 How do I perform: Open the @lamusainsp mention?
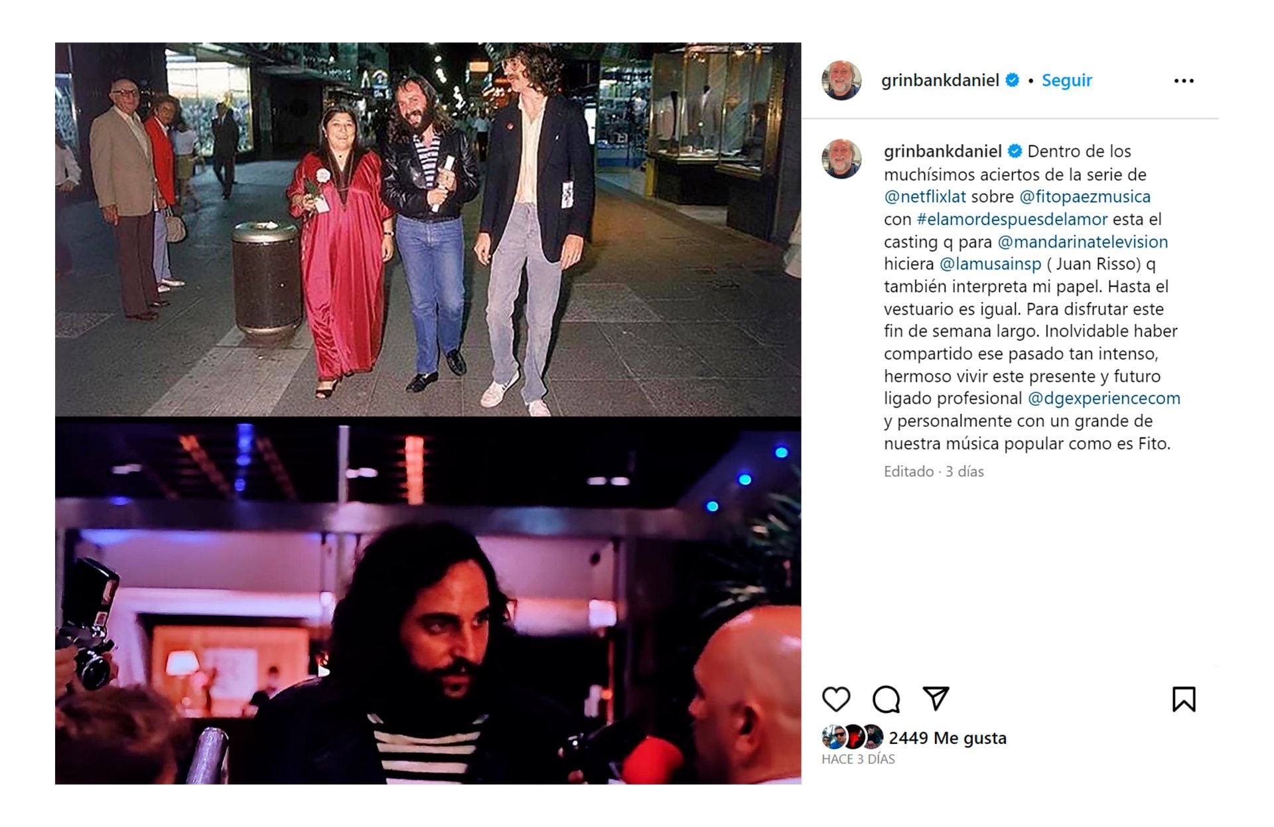pyautogui.click(x=991, y=264)
